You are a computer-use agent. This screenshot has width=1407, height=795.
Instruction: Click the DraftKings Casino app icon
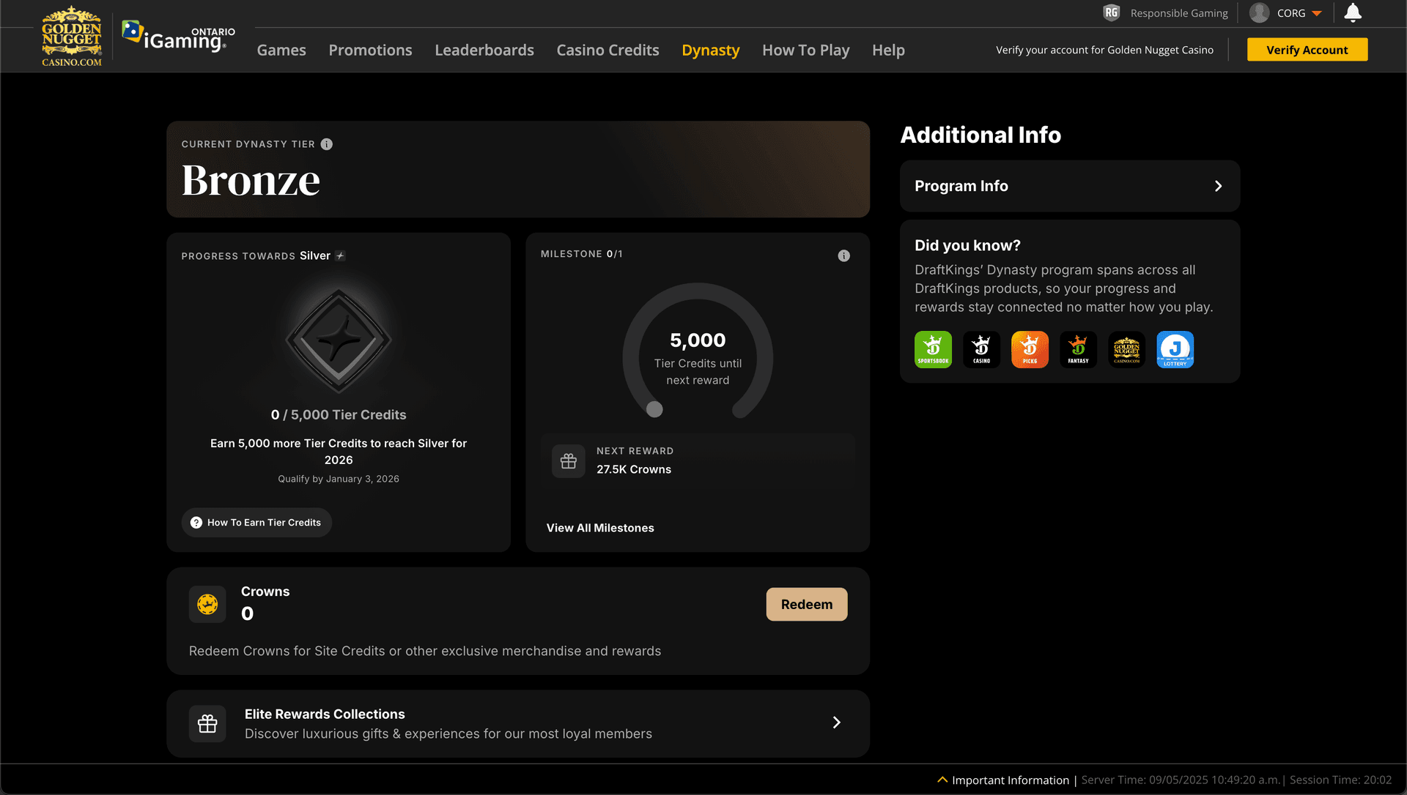981,349
